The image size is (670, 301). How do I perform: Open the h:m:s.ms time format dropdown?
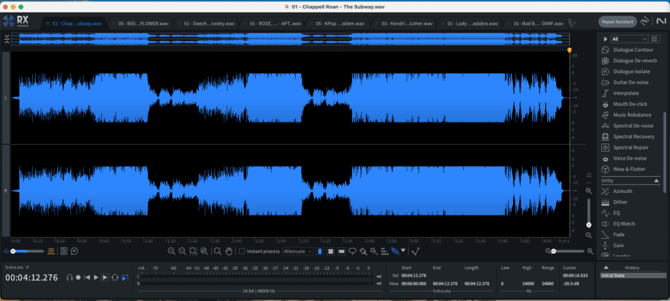(x=16, y=267)
